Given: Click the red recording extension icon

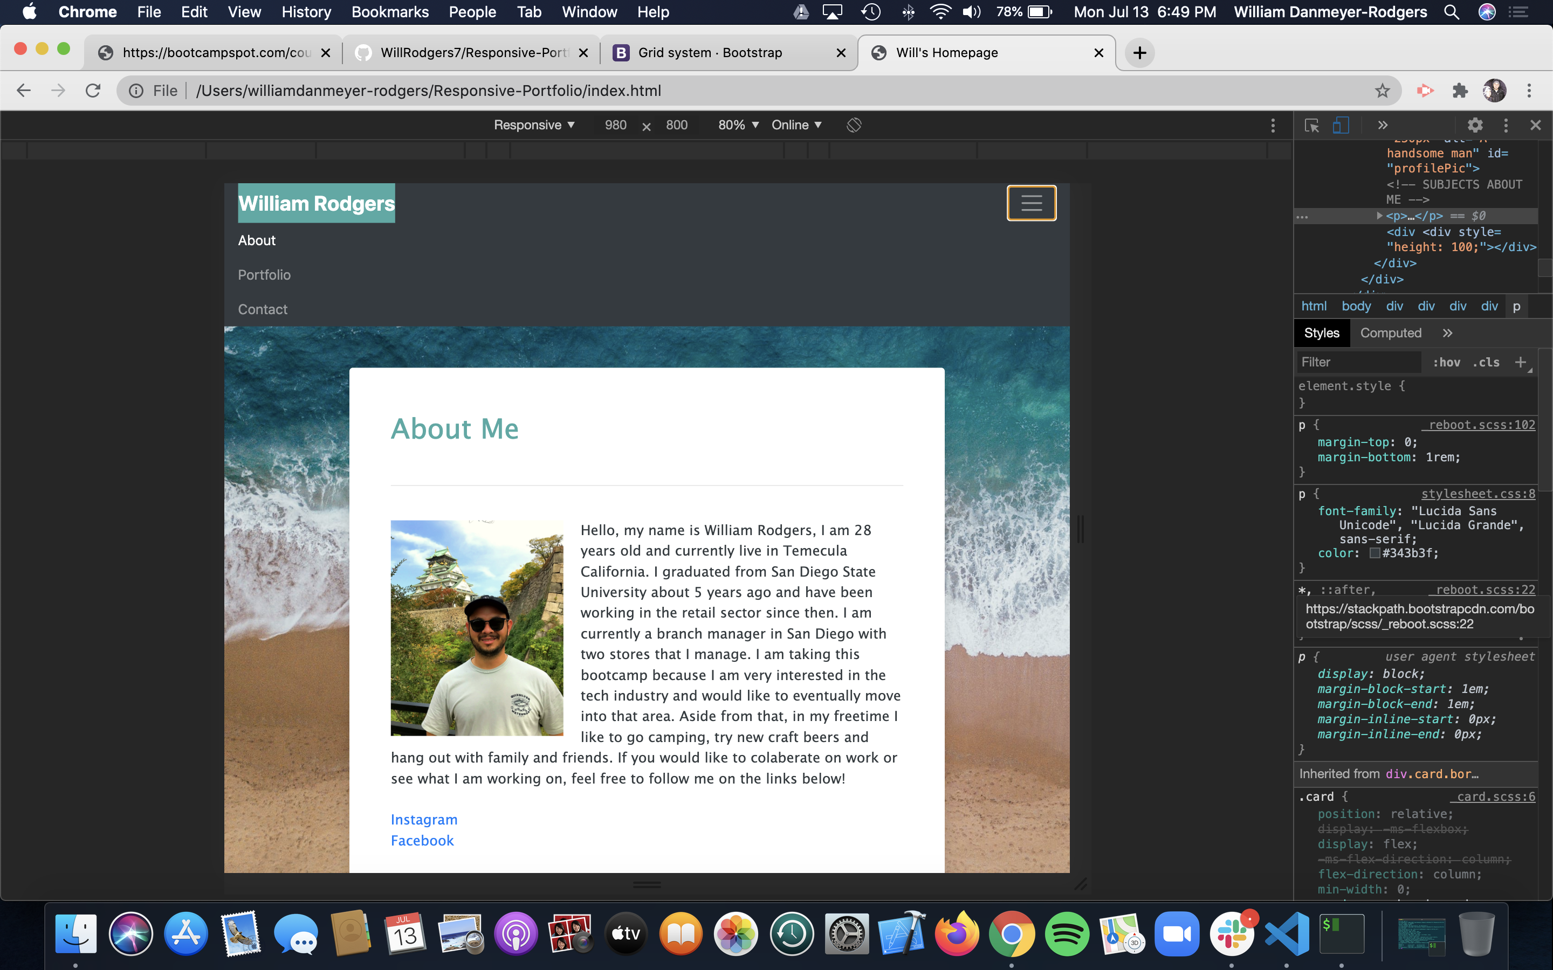Looking at the screenshot, I should [x=1425, y=91].
